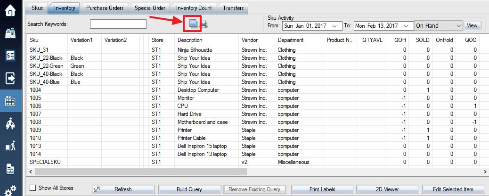Select the inventory shelves sidebar icon
This screenshot has width=489, height=196.
point(11,101)
